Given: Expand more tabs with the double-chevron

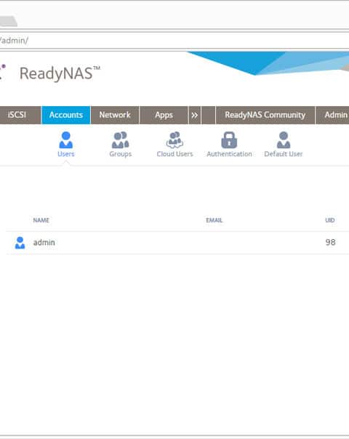Looking at the screenshot, I should click(195, 115).
